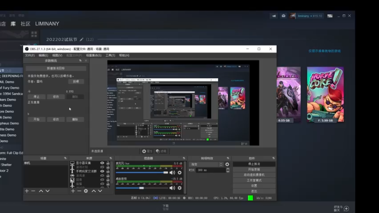This screenshot has width=379, height=213.
Task: Open Steam friends and chat plus icon
Action: [346, 208]
